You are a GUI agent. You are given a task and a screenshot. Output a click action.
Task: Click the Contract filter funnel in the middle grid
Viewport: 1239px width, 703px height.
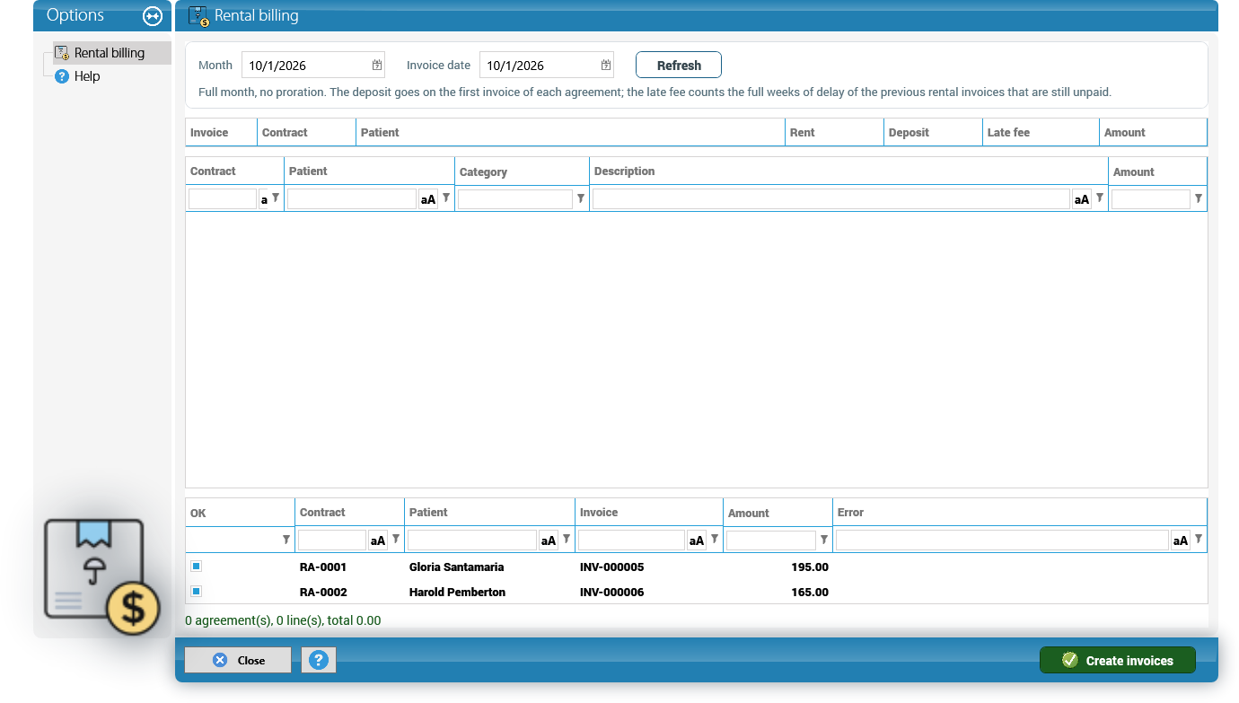[277, 198]
